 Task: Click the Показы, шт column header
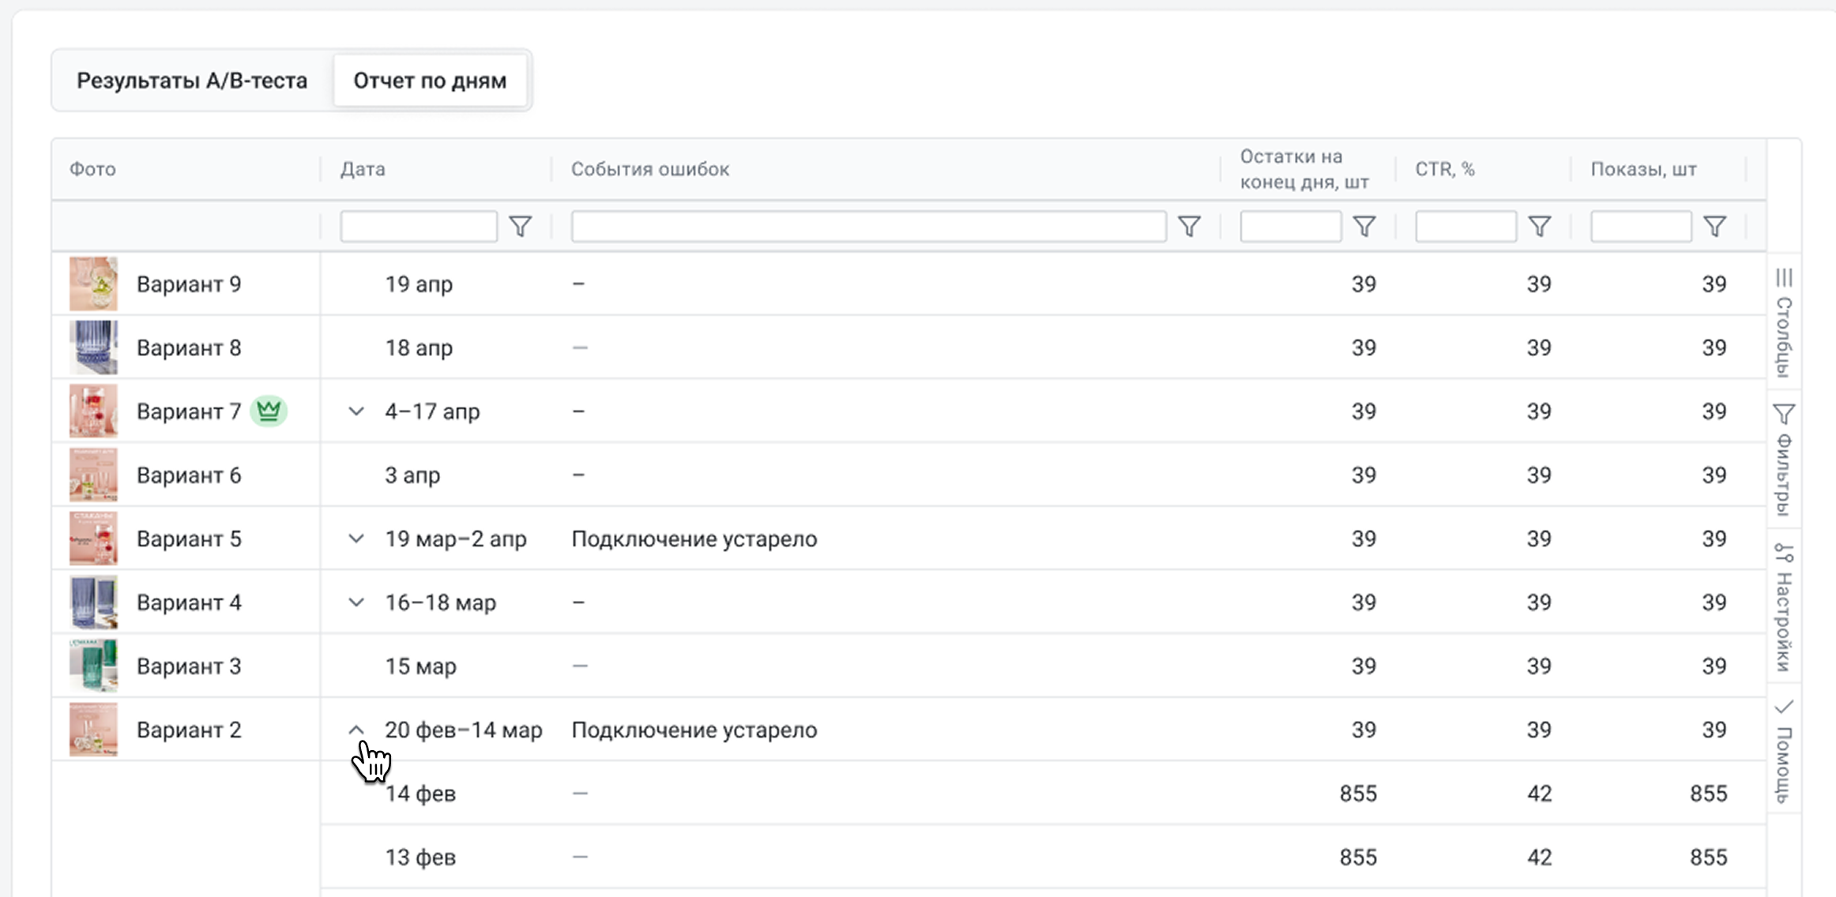(1643, 169)
